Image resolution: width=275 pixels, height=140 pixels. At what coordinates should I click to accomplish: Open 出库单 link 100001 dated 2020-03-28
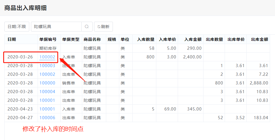(x=47, y=100)
